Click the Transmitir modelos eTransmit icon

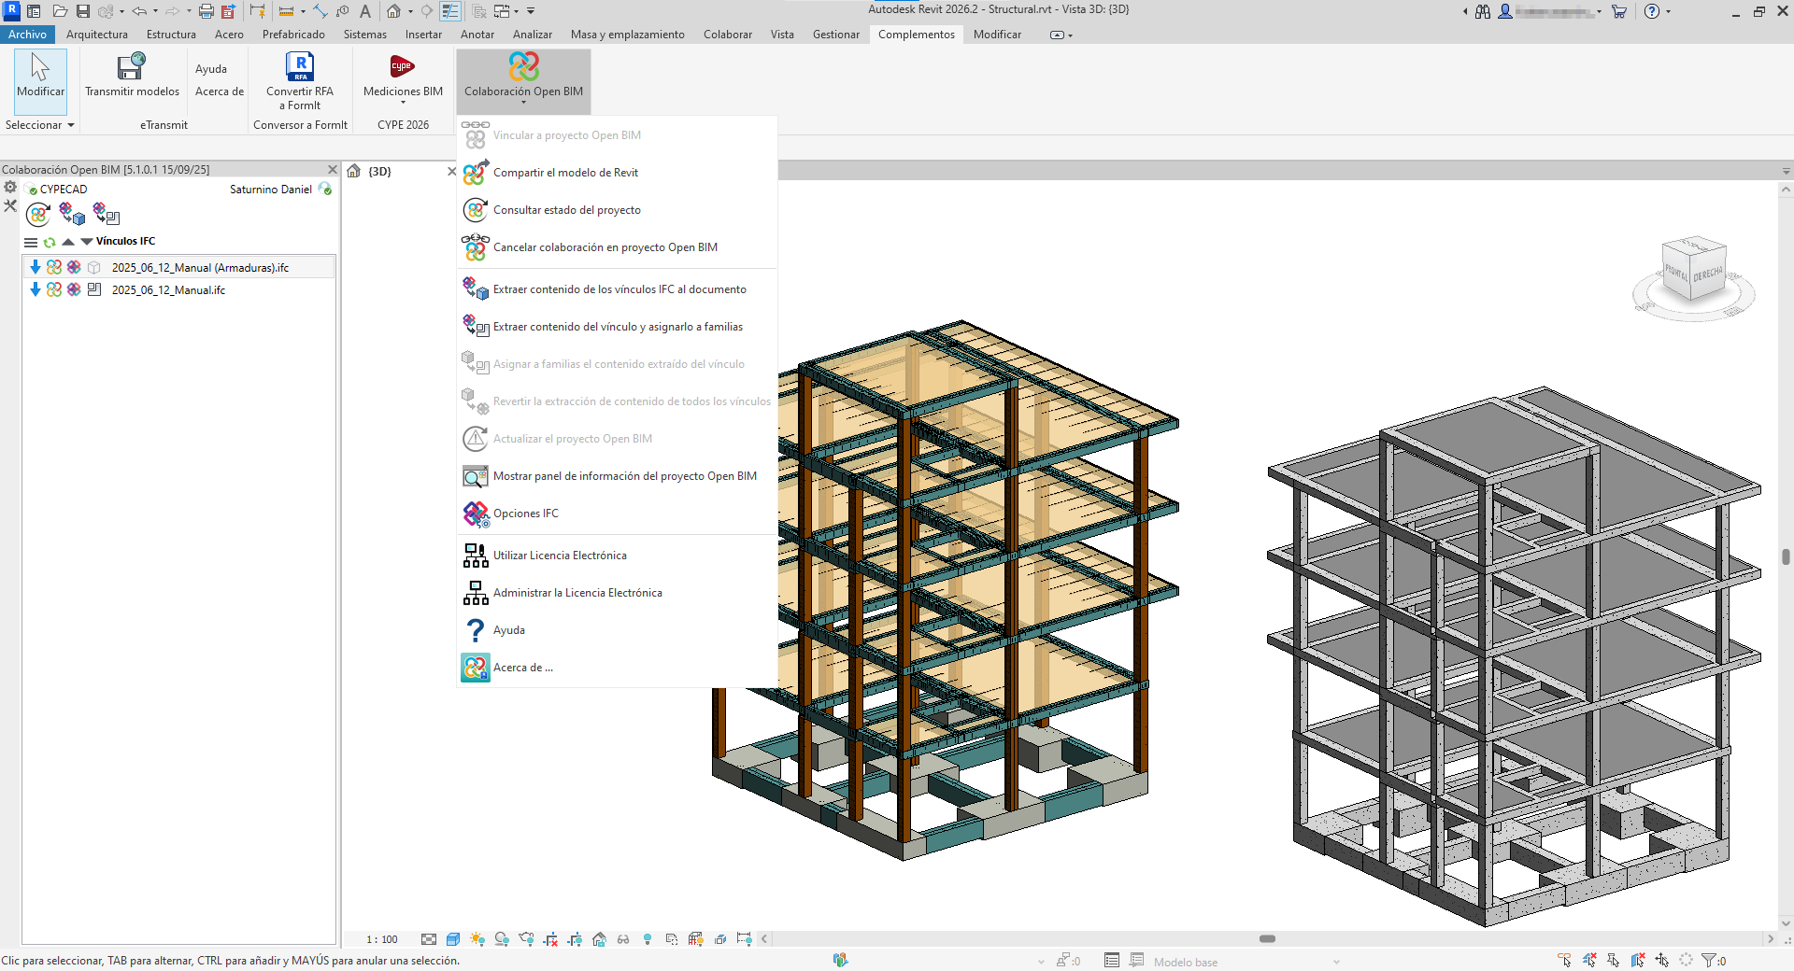tap(132, 67)
